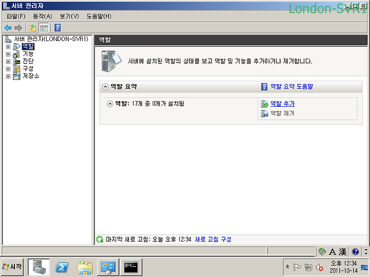The height and width of the screenshot is (277, 370).
Task: Toggle the Show/Hide console tree icon
Action: coord(44,28)
